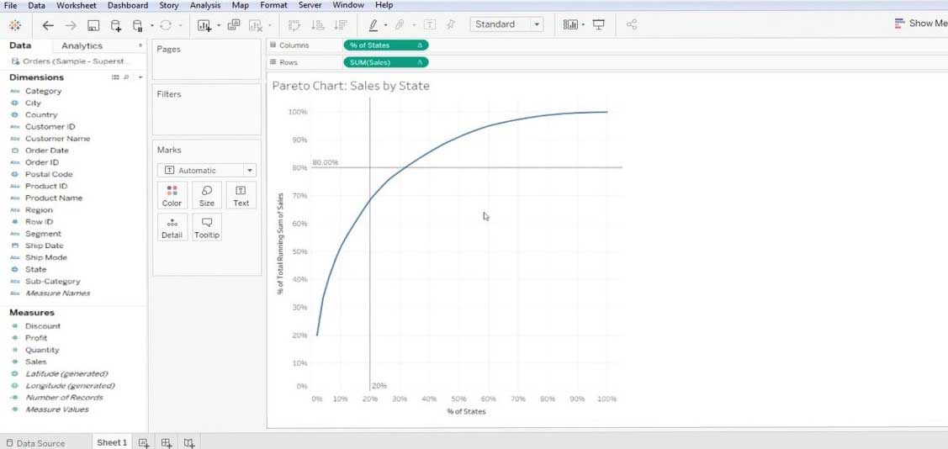Open Dimensions header dropdown arrow
The height and width of the screenshot is (449, 948).
(x=140, y=77)
